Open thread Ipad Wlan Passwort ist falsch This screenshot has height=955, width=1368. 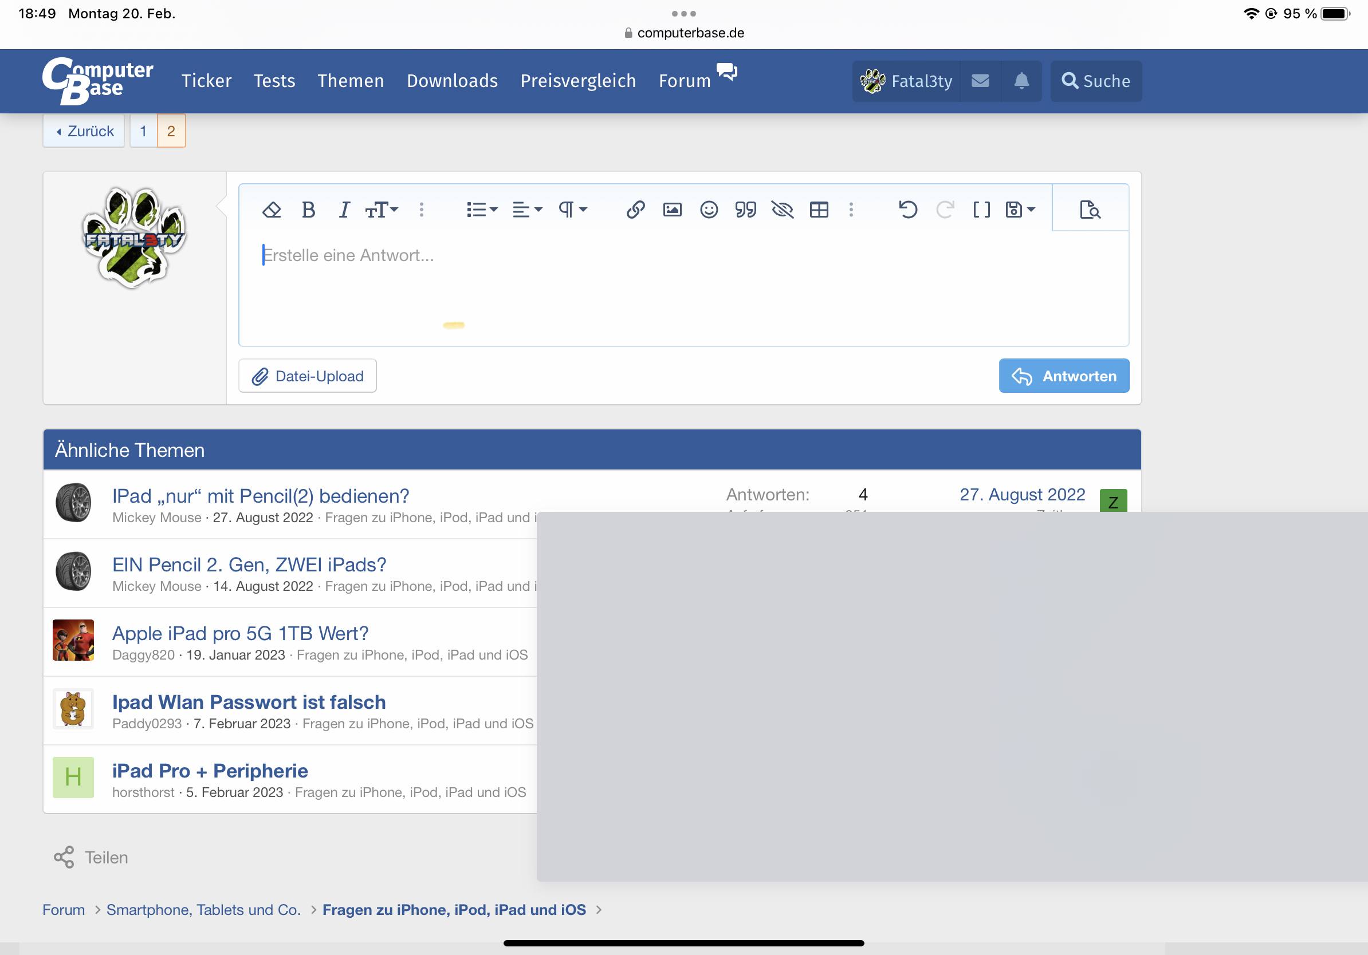click(249, 702)
